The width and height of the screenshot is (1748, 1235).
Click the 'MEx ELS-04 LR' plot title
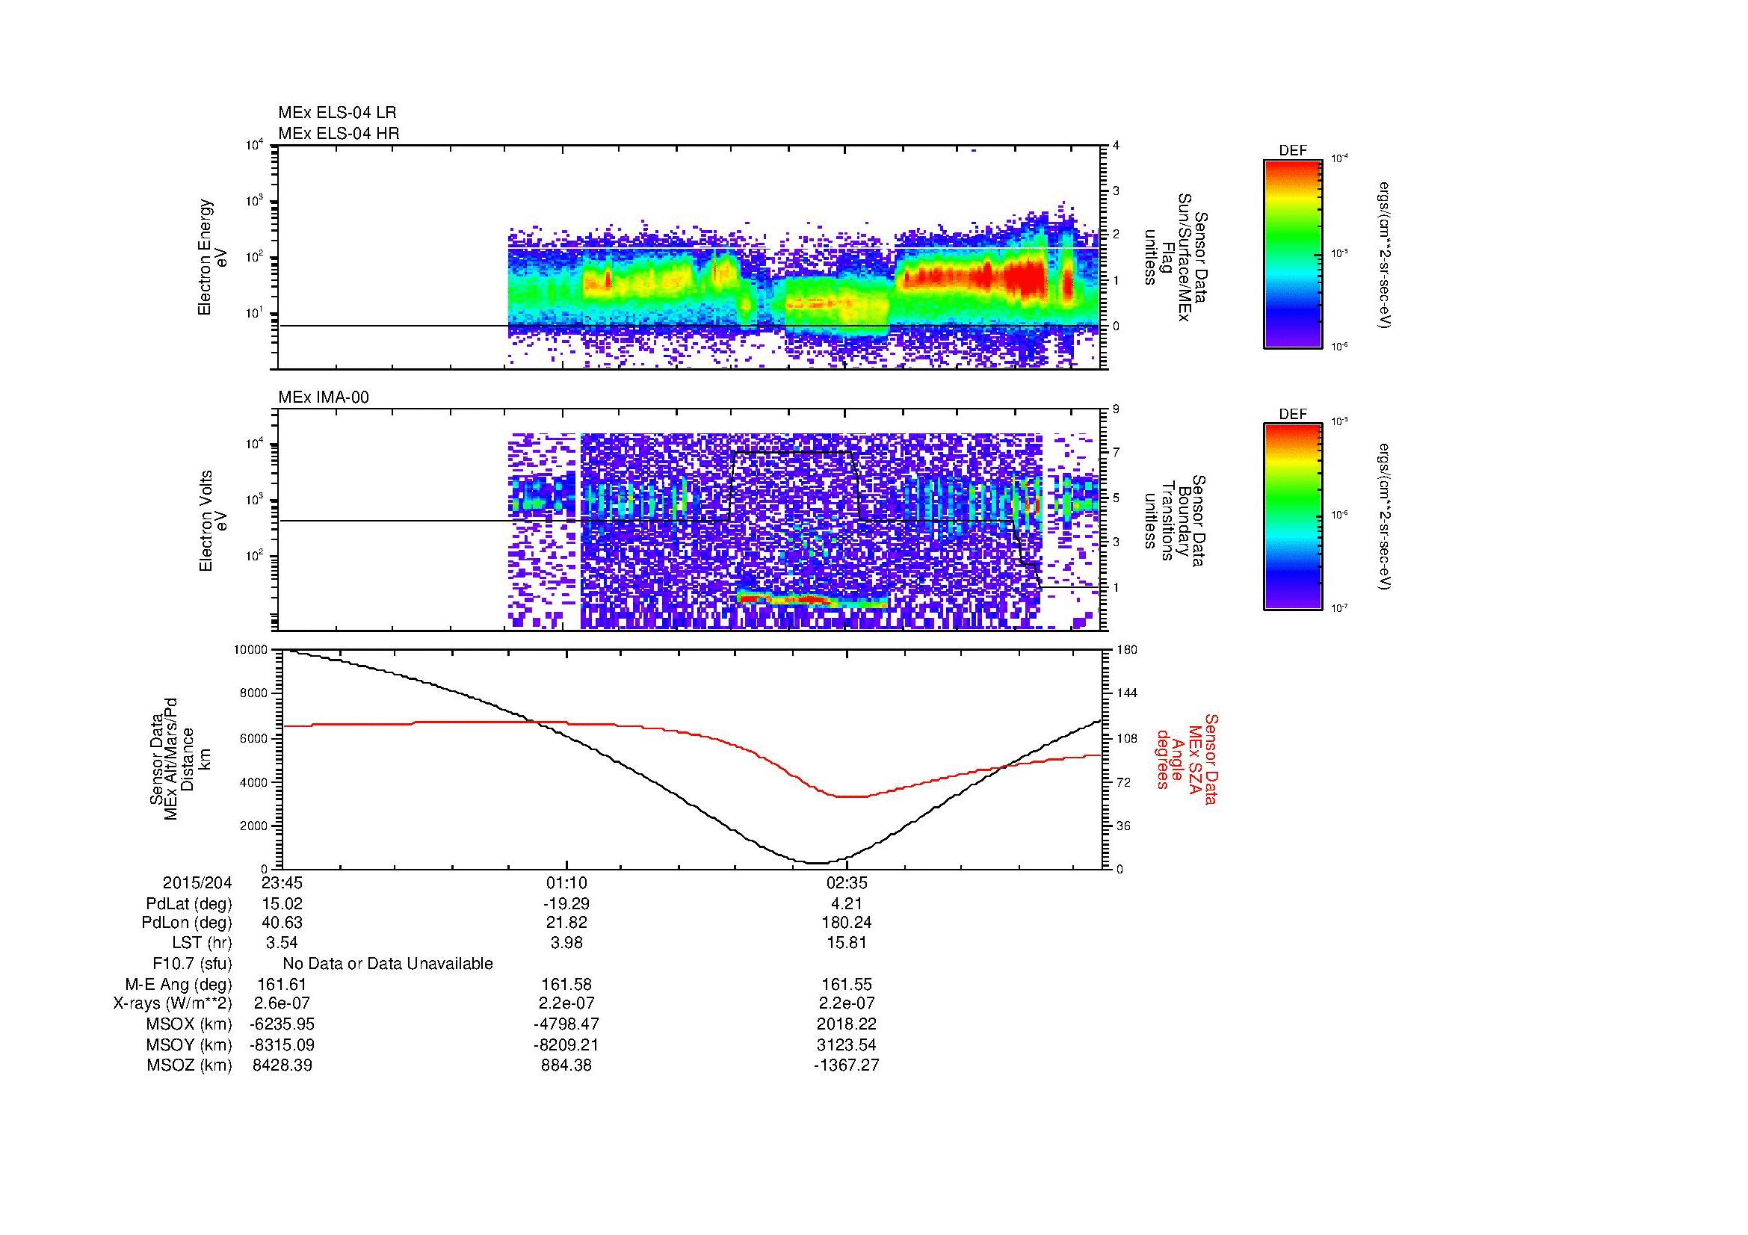point(336,113)
